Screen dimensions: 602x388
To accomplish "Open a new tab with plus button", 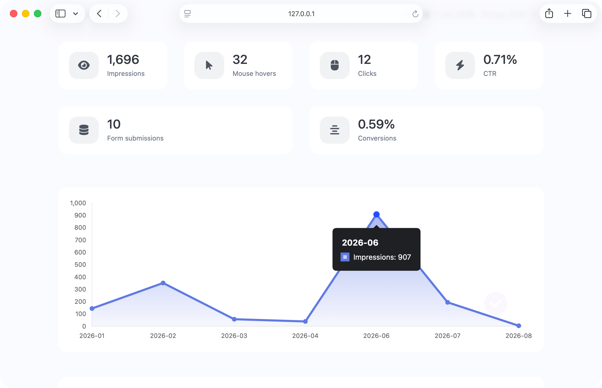I will 568,14.
